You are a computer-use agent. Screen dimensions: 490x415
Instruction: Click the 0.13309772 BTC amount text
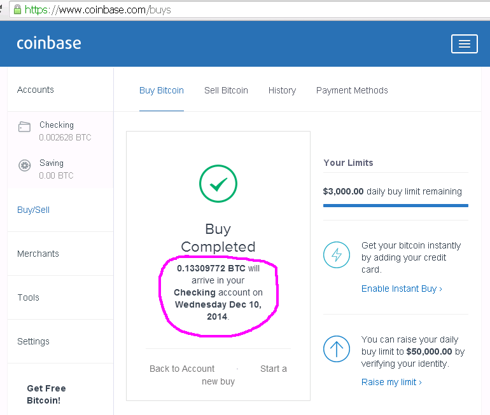[211, 268]
